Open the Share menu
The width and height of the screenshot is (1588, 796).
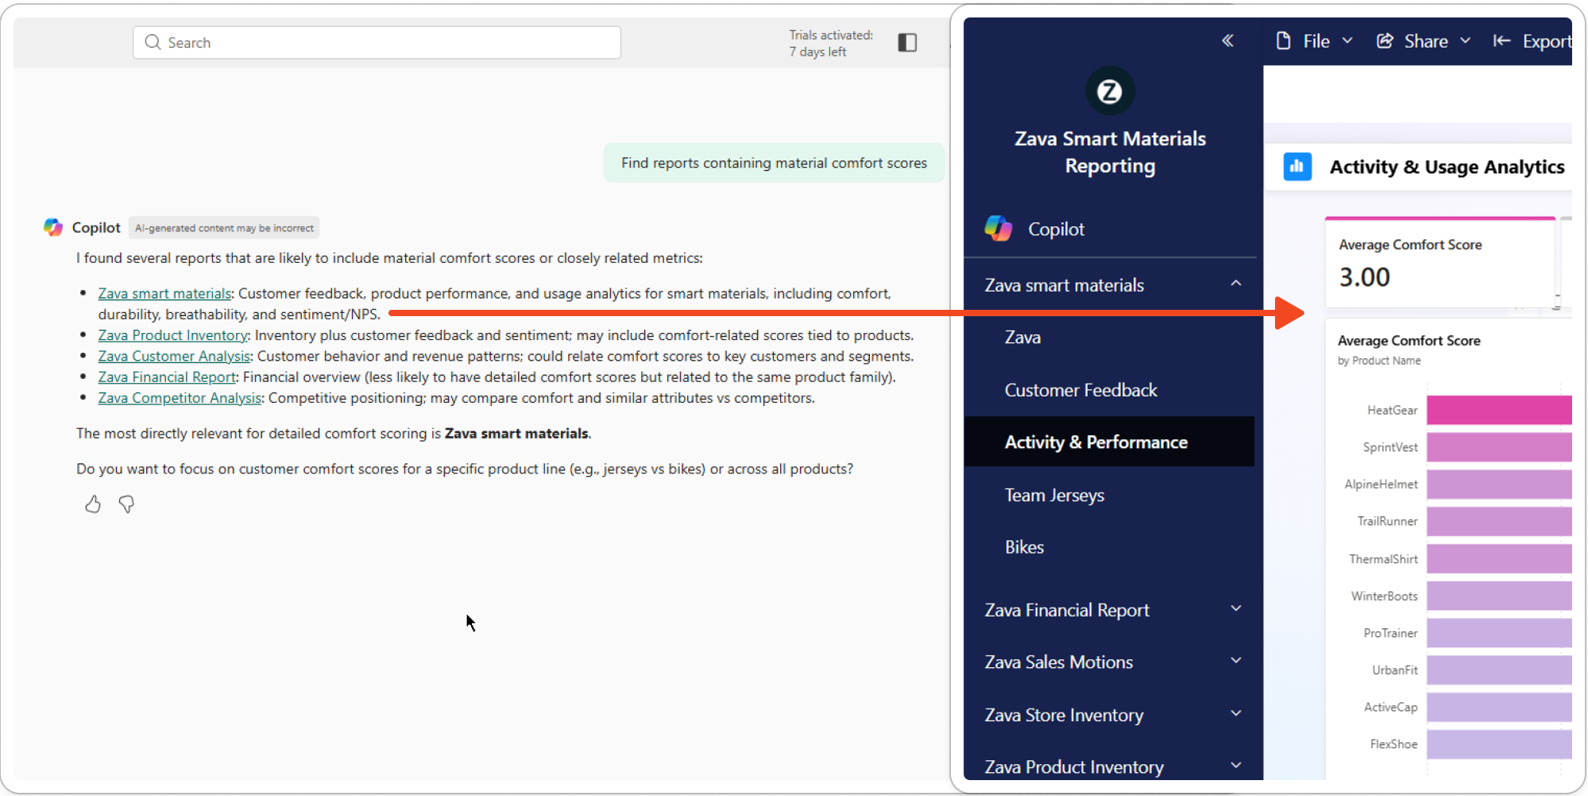(x=1424, y=41)
